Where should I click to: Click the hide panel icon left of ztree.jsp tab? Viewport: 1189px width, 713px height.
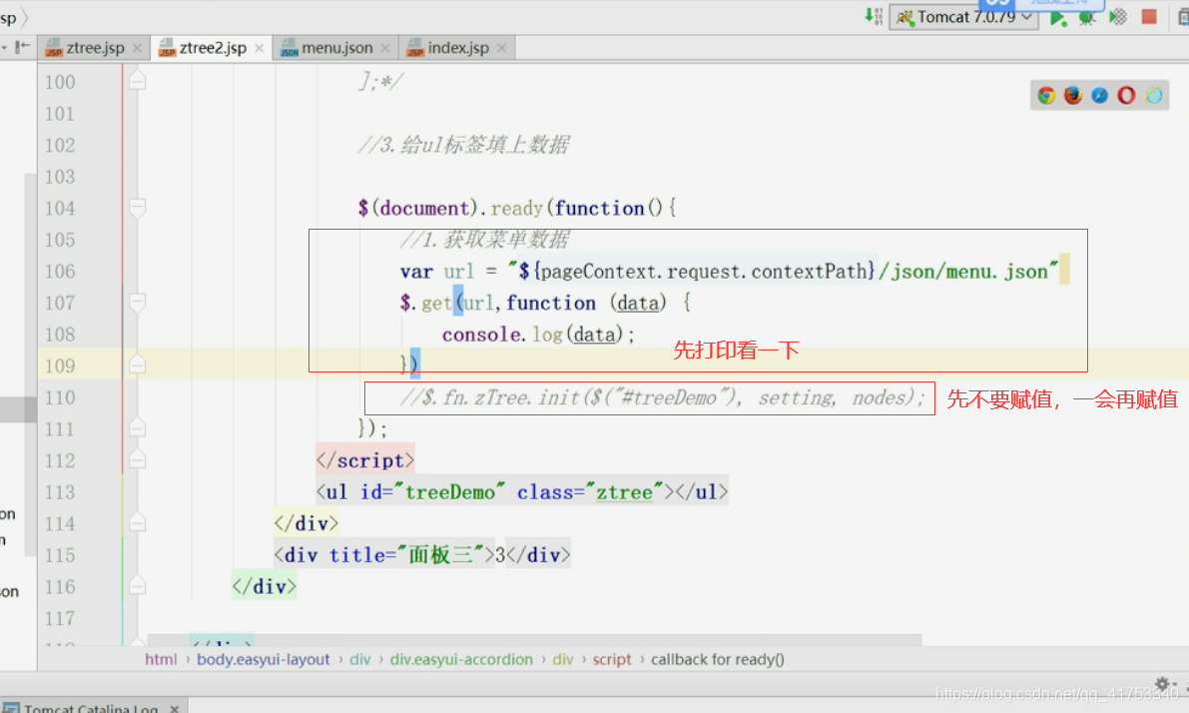tap(23, 47)
